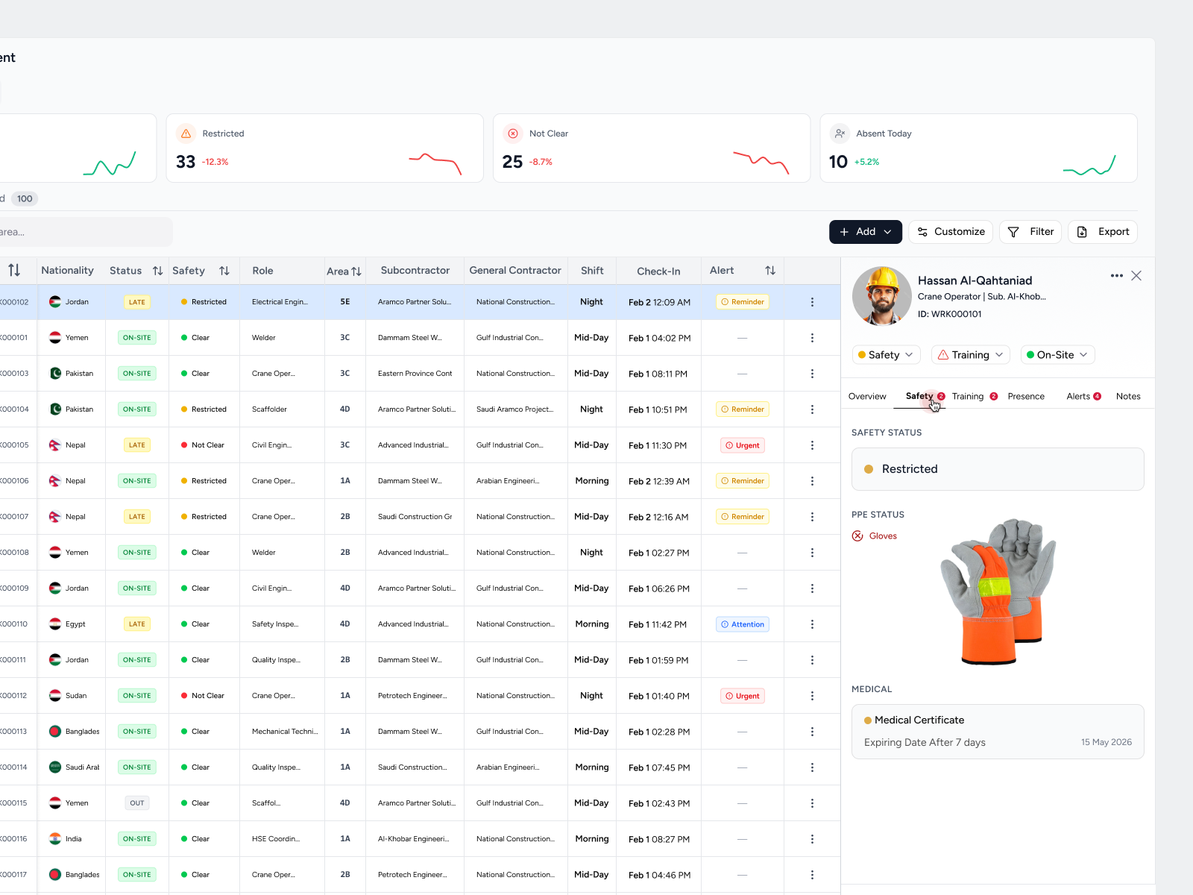Click the red error icon on the Not Clear card

click(513, 134)
